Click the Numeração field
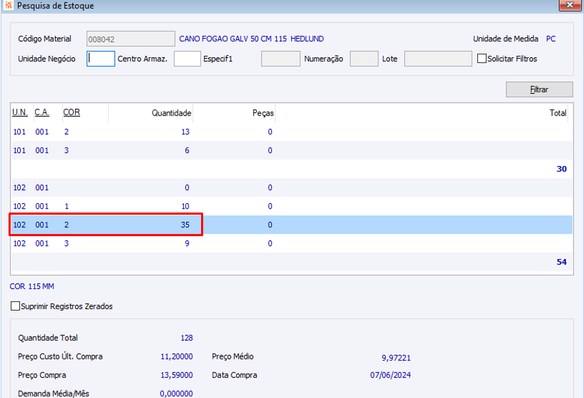584x398 pixels. click(364, 59)
